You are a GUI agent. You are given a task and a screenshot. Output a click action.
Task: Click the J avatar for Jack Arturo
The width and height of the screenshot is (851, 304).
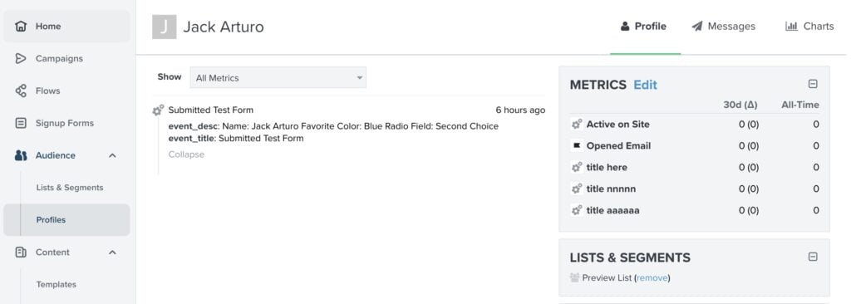164,27
